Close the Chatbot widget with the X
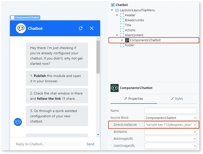The height and width of the screenshot is (154, 203). (92, 28)
